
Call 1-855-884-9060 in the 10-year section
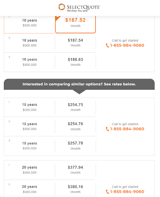pos(127,45)
